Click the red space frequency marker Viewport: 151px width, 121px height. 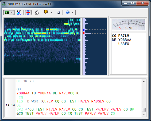(84, 33)
